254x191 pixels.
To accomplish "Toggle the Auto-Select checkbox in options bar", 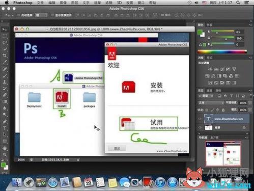I will pyautogui.click(x=18, y=15).
